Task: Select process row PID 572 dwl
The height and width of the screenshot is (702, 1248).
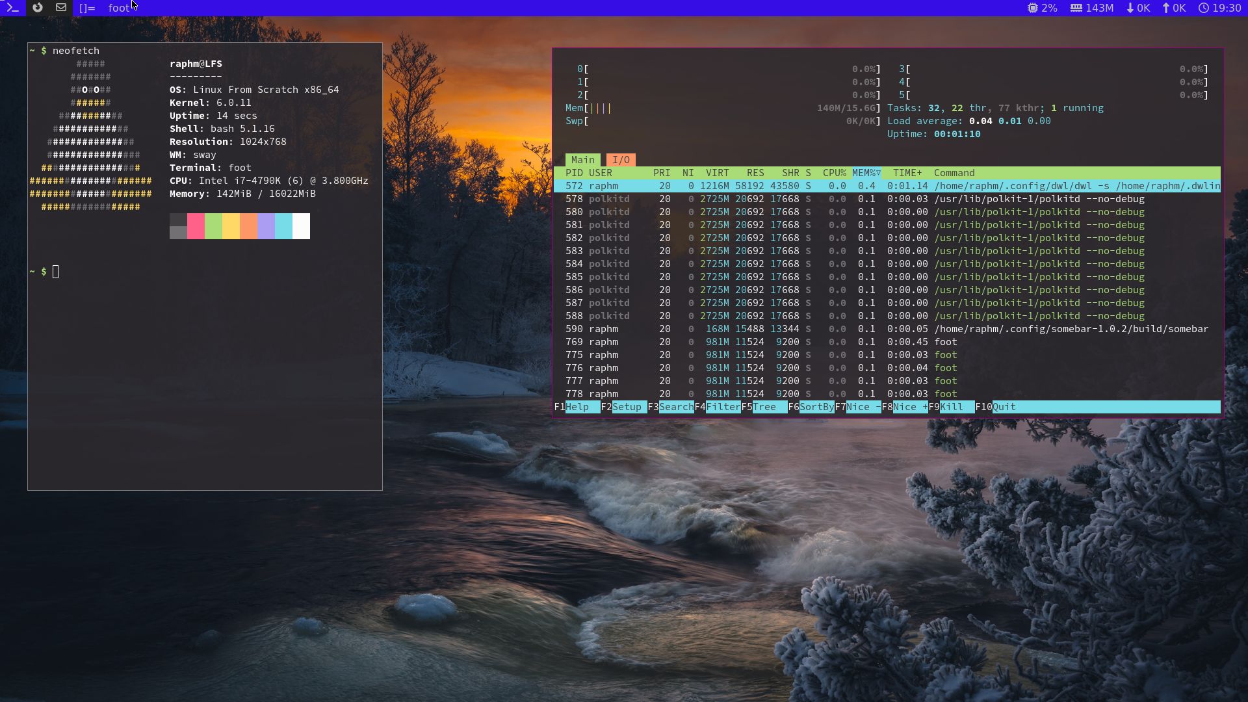Action: pos(887,186)
